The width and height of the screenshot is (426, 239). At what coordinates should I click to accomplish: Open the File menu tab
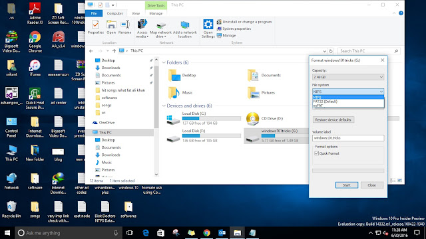pos(94,13)
